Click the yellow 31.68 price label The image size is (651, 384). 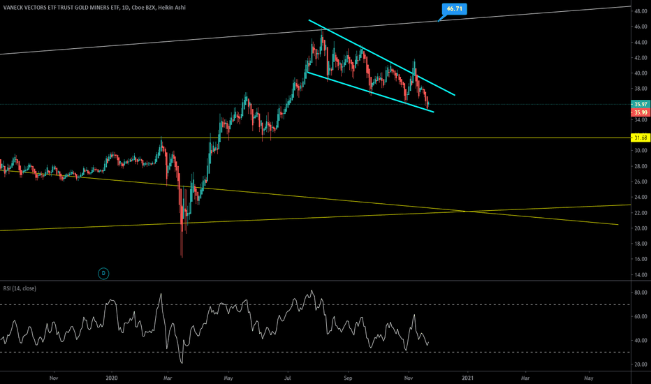[x=641, y=138]
